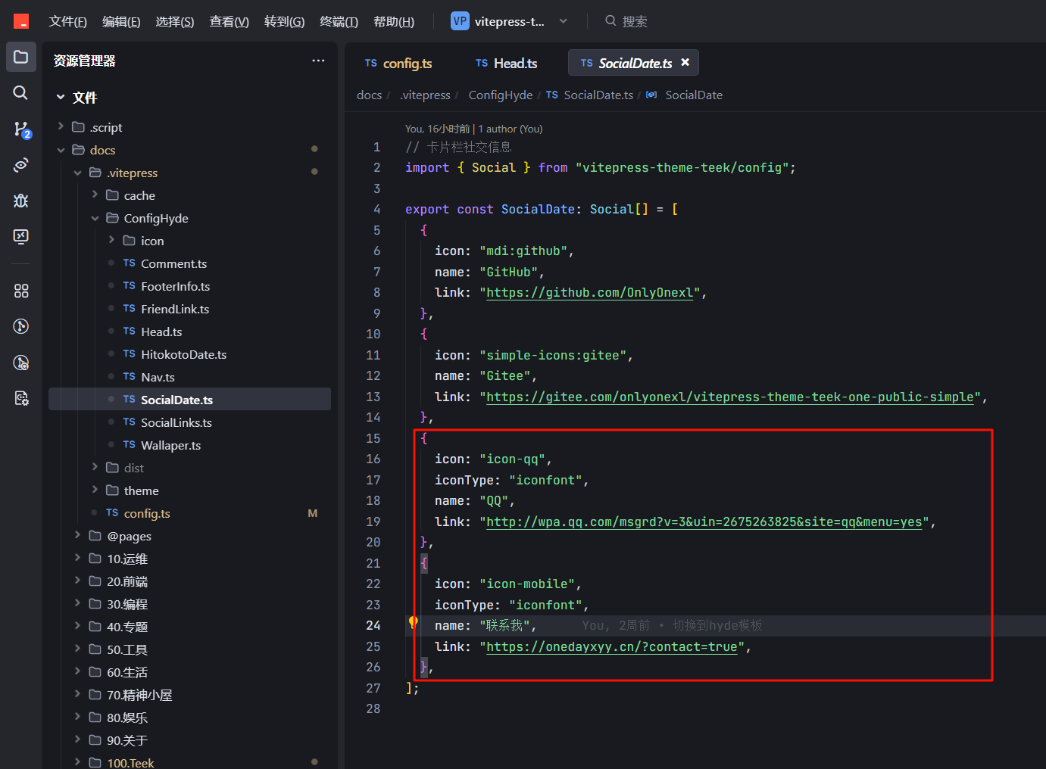Click the remote window icon in activity bar
The image size is (1046, 769).
coord(21,236)
